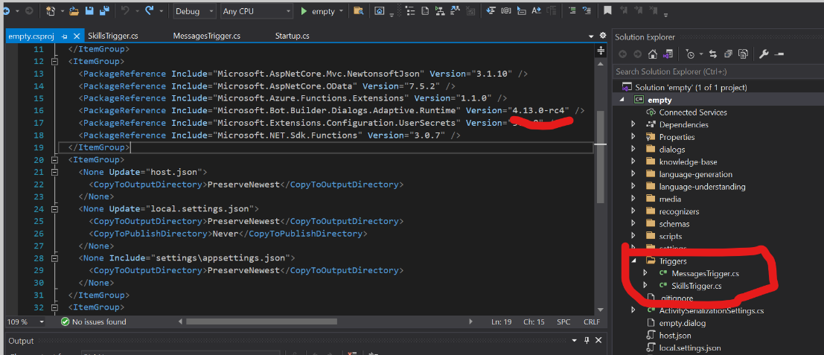Click the Find in Files folder-search icon

click(358, 11)
